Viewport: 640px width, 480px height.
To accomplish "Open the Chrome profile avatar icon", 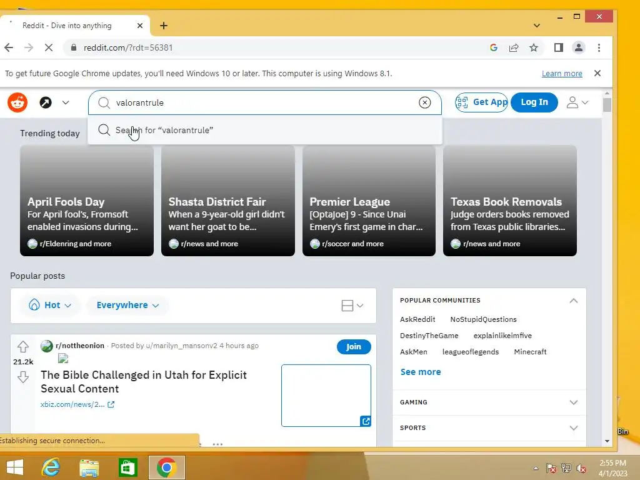I will (x=578, y=47).
